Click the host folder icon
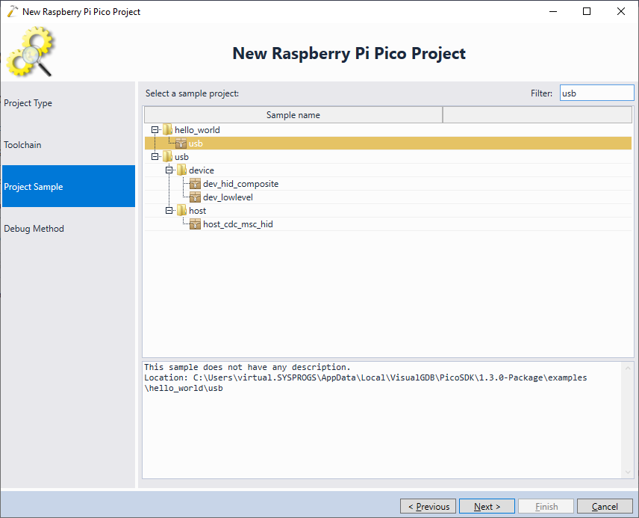The width and height of the screenshot is (639, 518). tap(181, 211)
